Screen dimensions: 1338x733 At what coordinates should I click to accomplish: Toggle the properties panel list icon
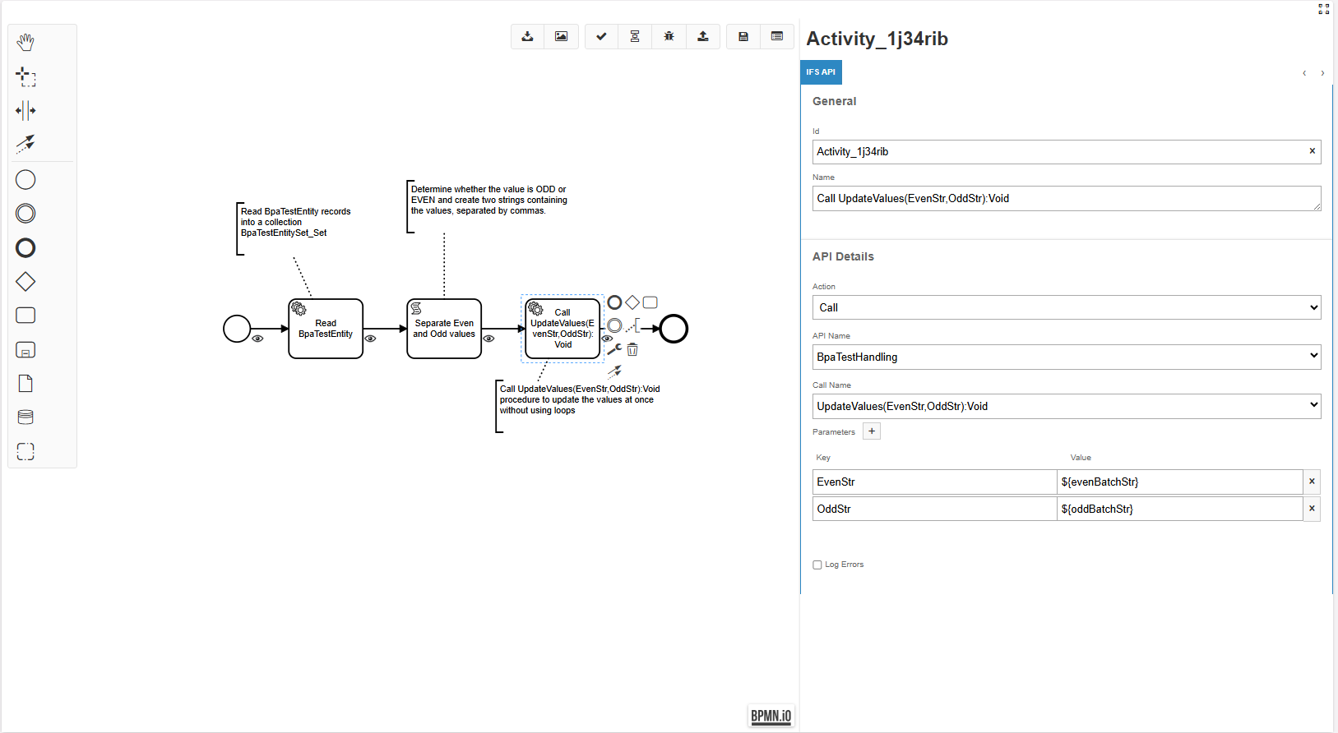777,36
